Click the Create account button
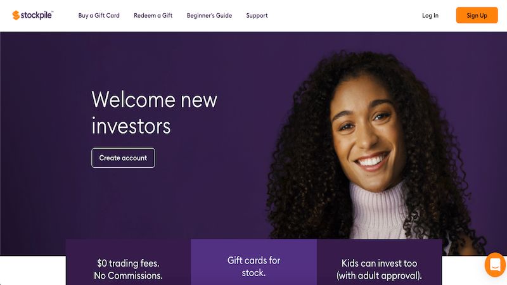Image resolution: width=507 pixels, height=285 pixels. click(123, 158)
